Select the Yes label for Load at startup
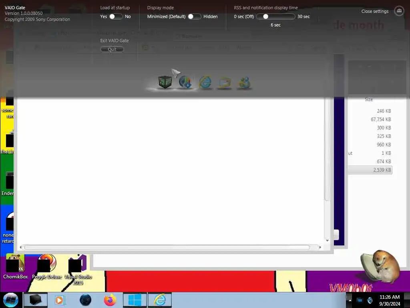This screenshot has width=410, height=308. 104,16
